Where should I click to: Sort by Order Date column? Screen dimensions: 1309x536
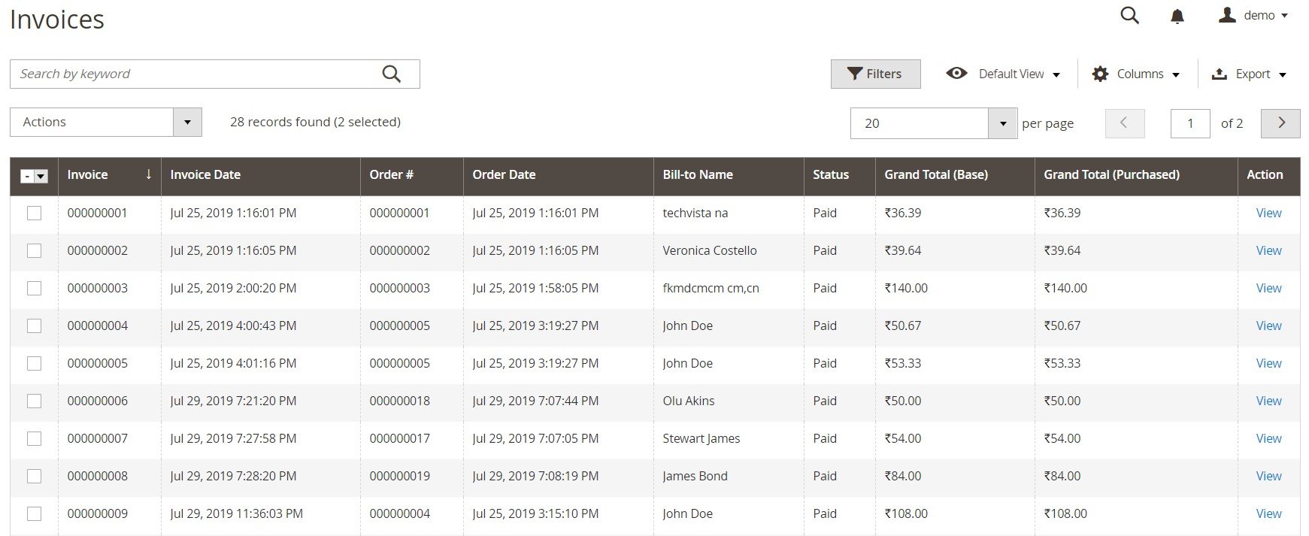[x=558, y=174]
